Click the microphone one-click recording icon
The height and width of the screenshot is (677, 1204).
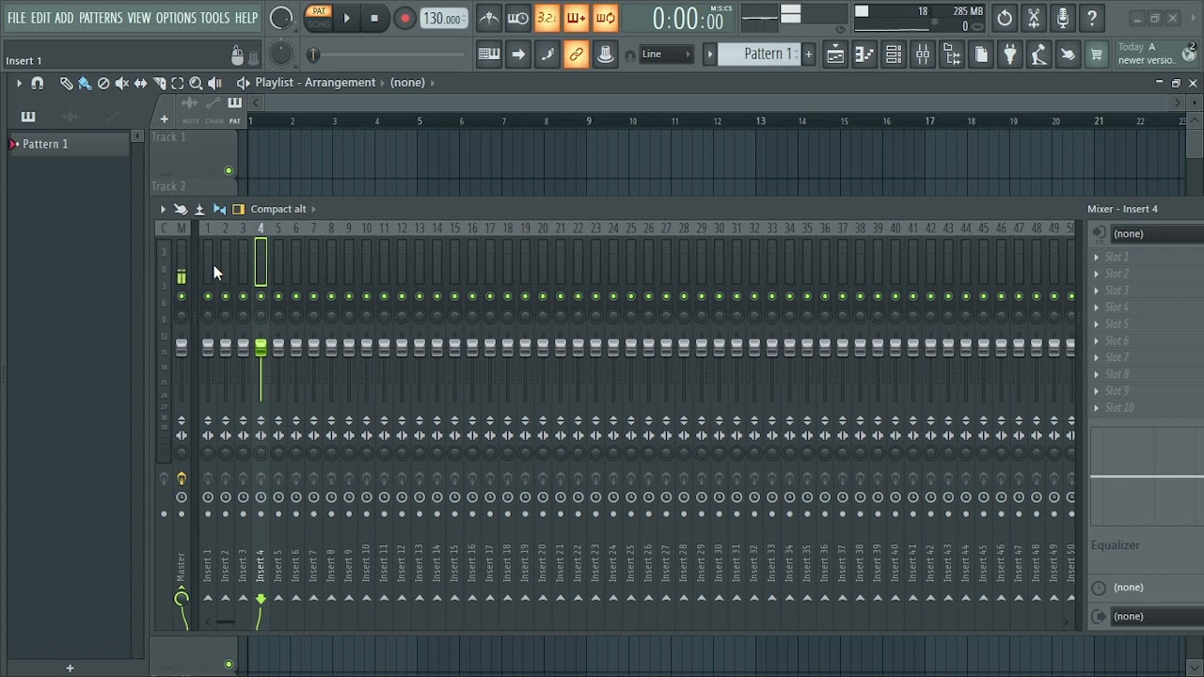click(x=1063, y=18)
